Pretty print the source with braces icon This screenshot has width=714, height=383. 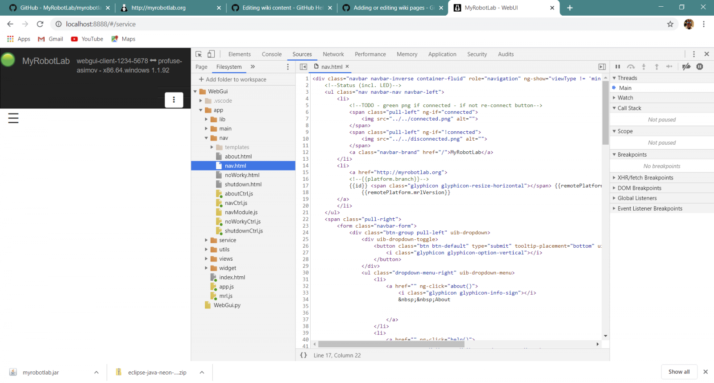click(x=303, y=355)
